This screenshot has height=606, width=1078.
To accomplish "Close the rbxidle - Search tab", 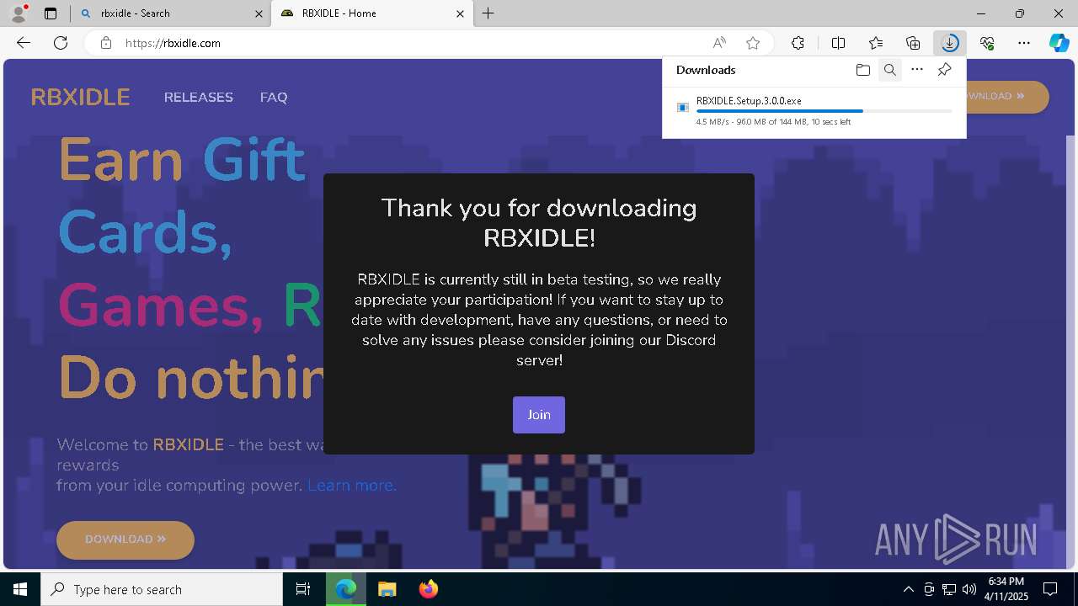I will click(258, 13).
